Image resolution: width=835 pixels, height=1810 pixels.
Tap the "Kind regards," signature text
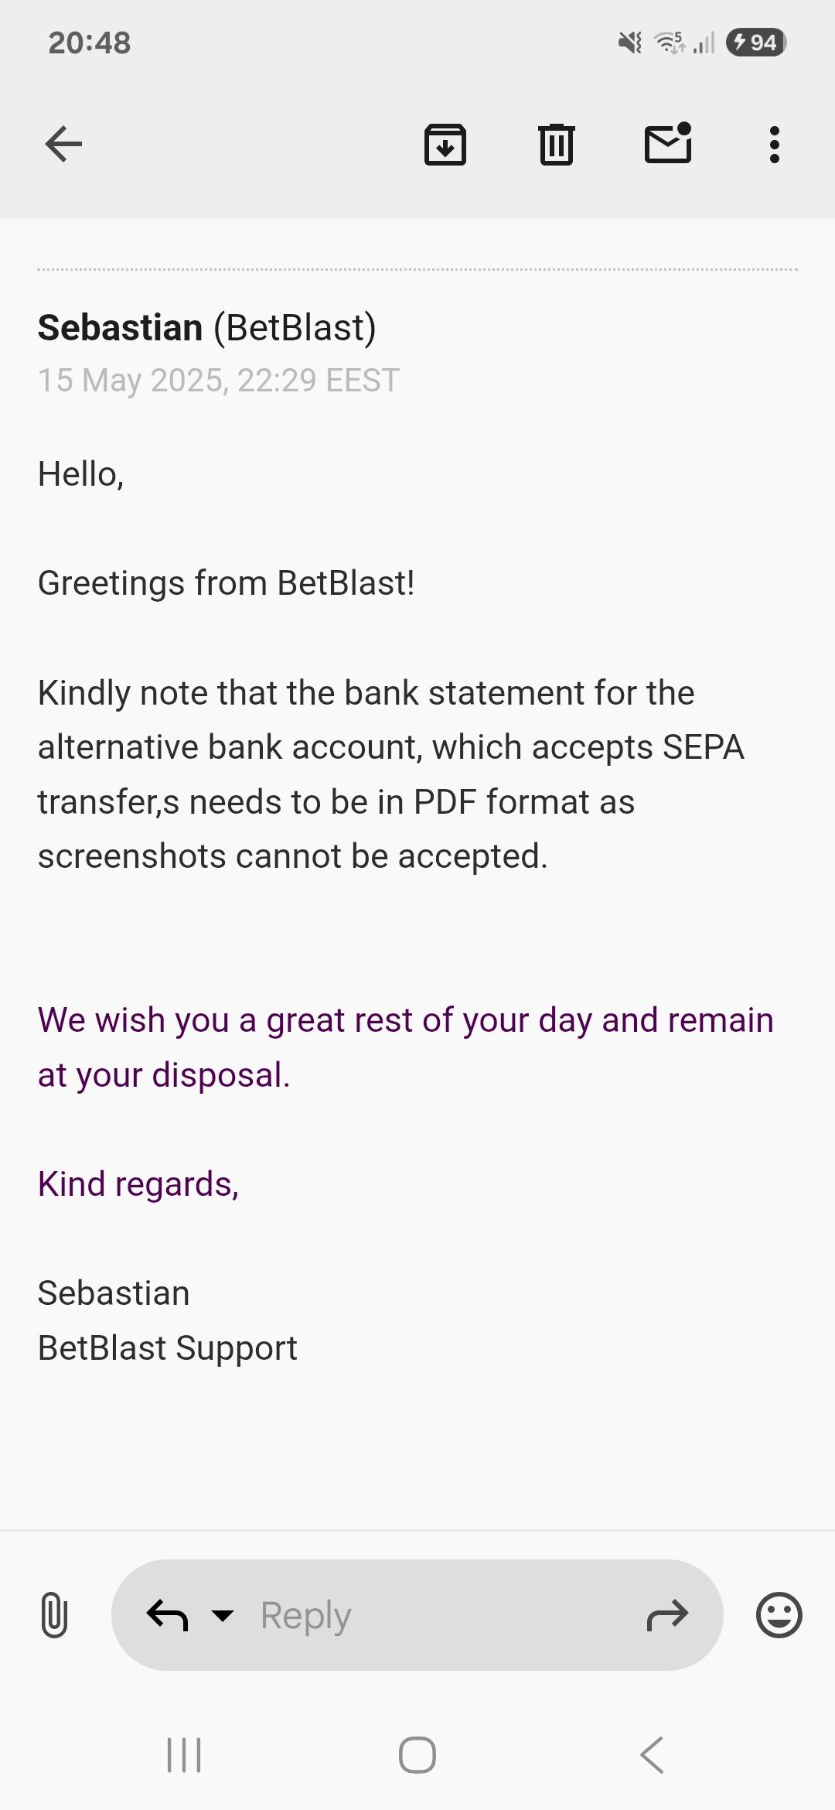click(138, 1184)
